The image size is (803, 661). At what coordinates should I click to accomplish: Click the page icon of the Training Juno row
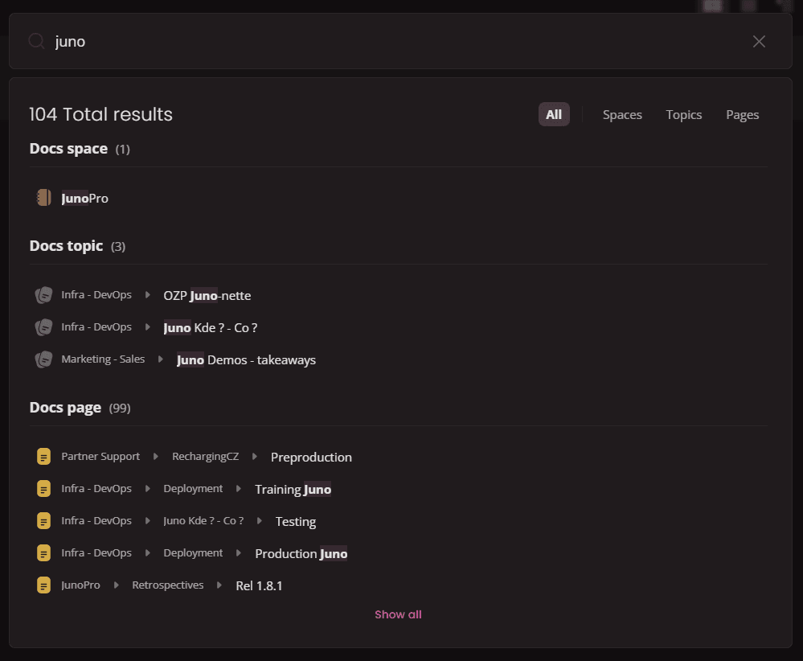coord(43,488)
